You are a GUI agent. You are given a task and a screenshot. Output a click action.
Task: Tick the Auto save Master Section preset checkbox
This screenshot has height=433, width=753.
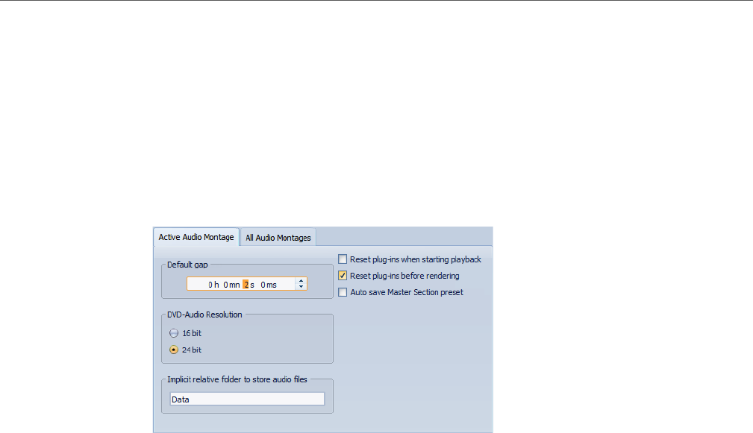[343, 292]
